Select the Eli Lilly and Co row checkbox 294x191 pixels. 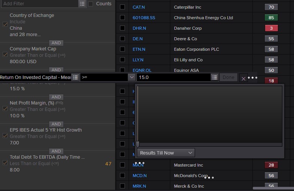(122, 60)
